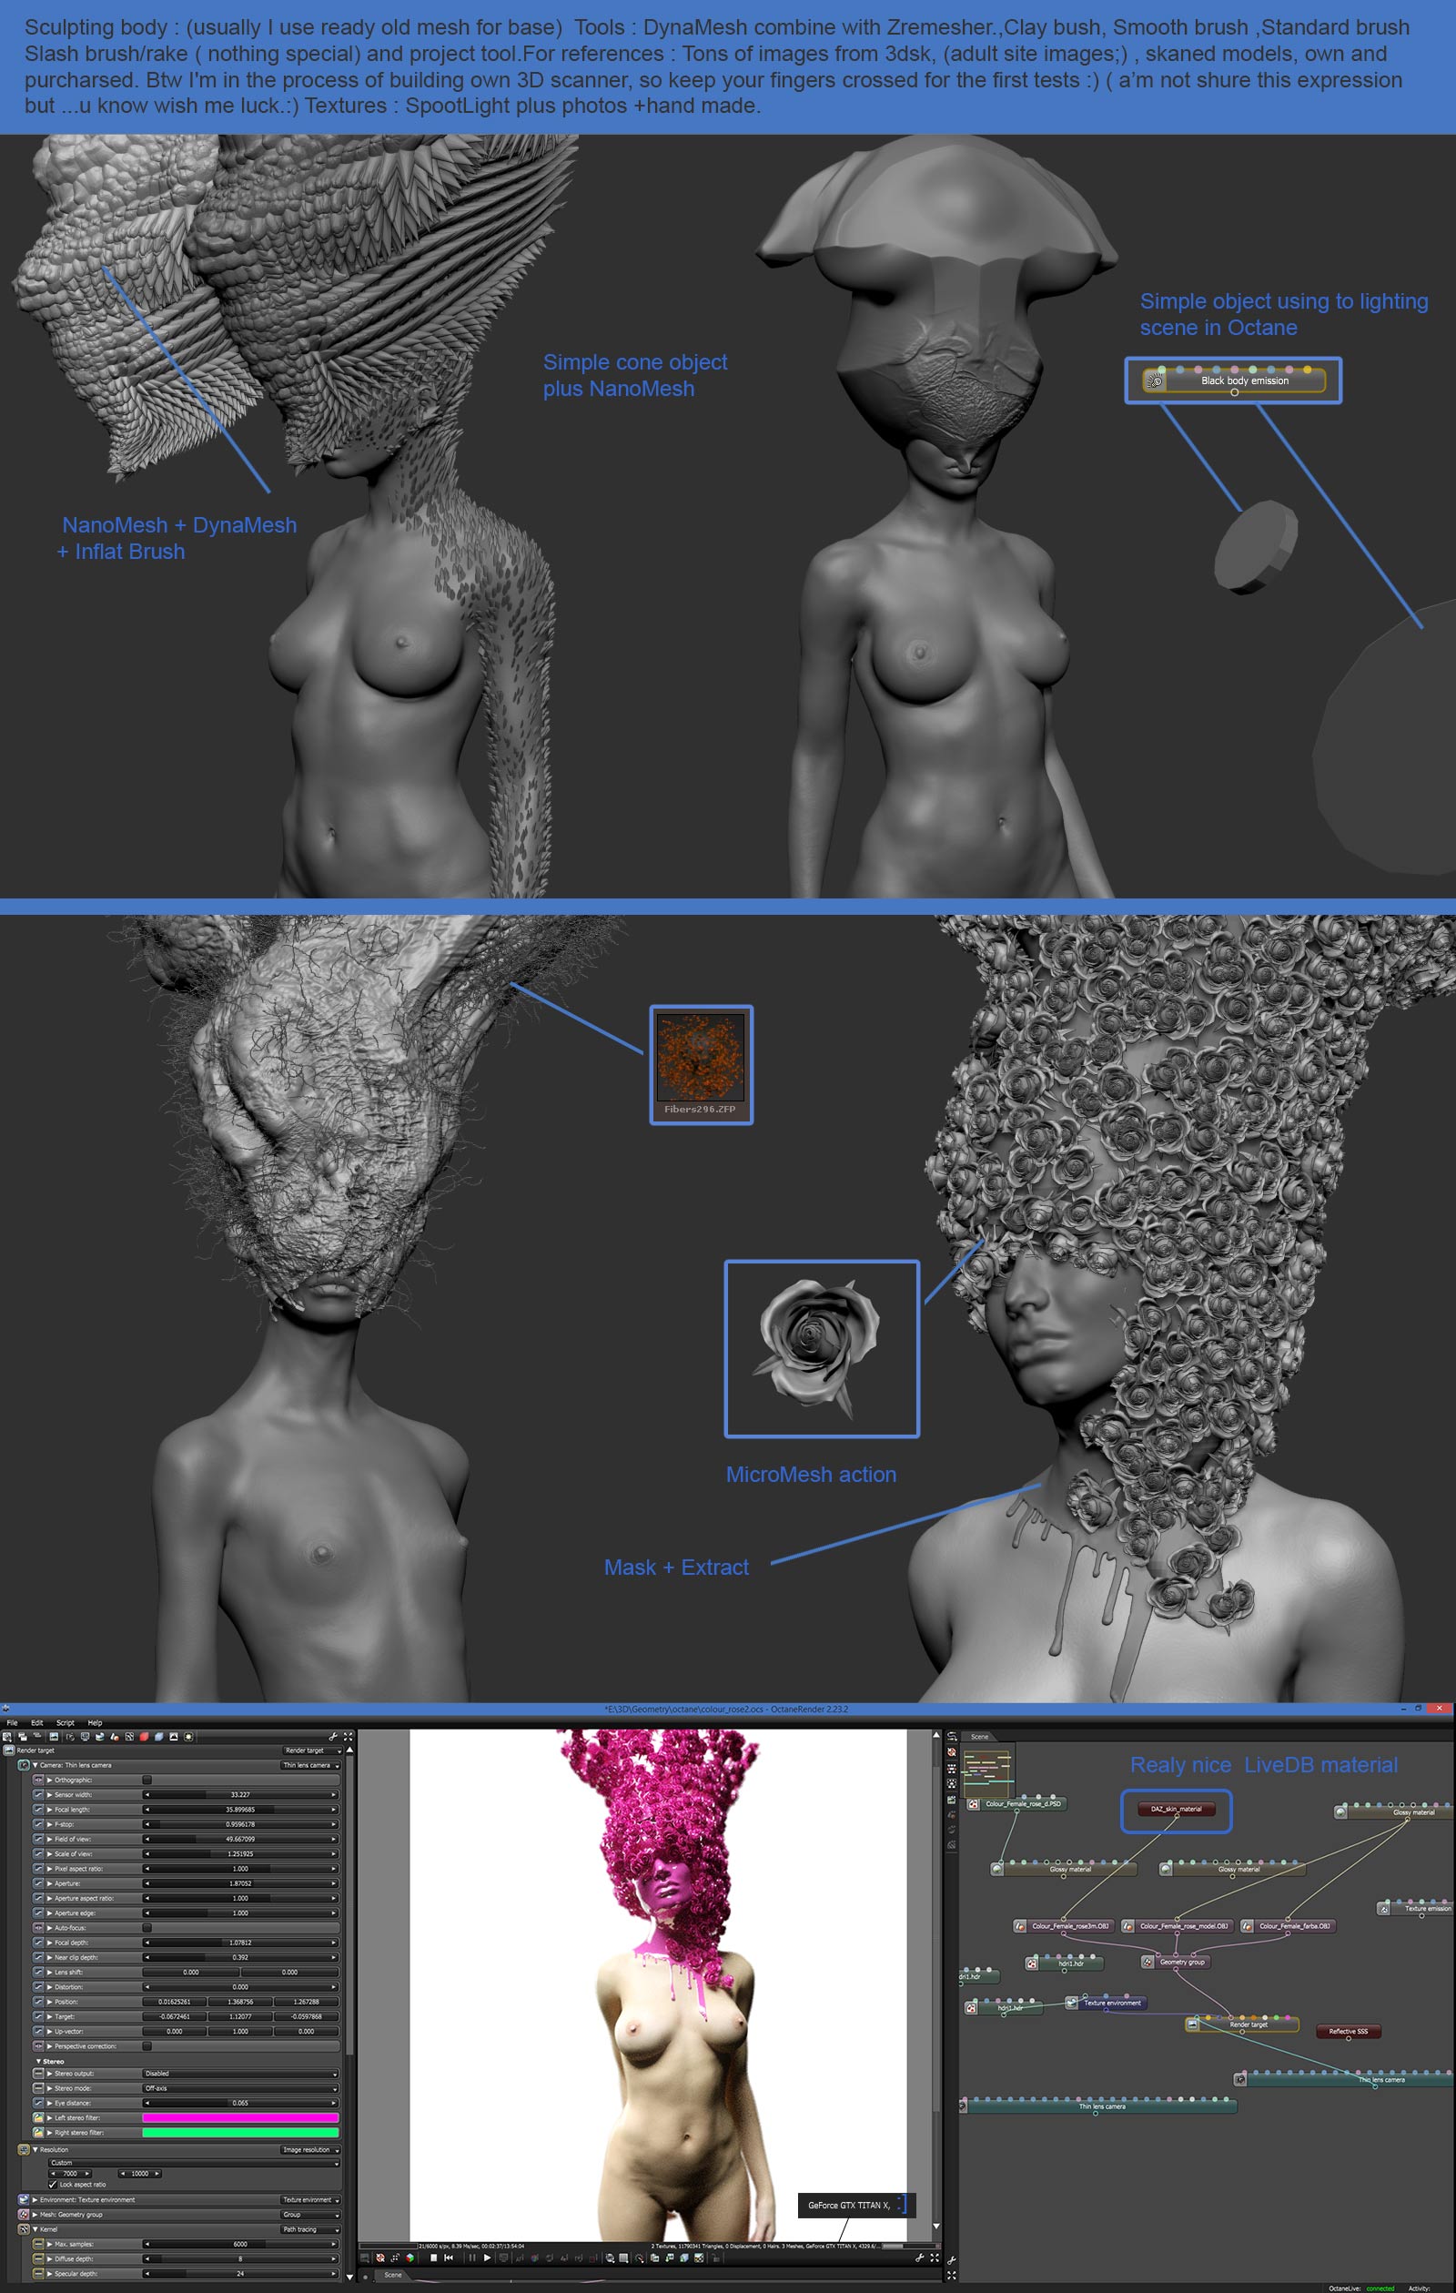Expand the Environment: Texture environment section
This screenshot has height=2293, width=1456.
point(35,2199)
